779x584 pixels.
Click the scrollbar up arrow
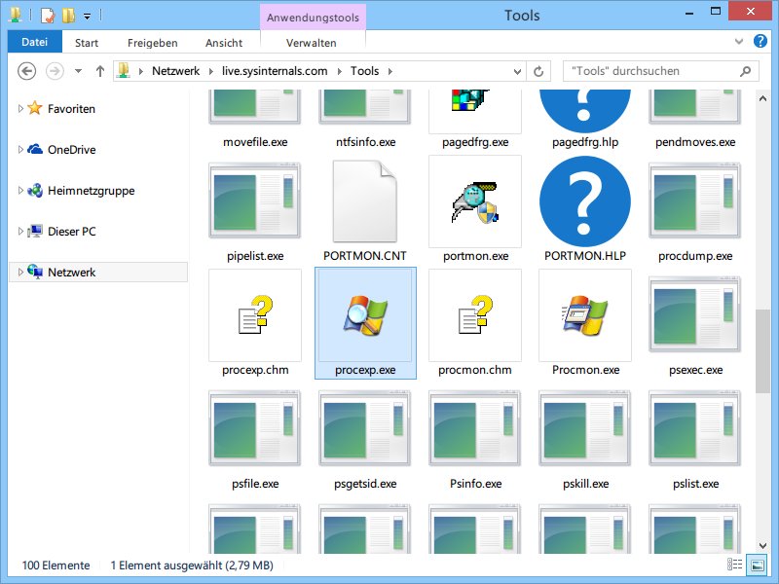[x=762, y=98]
